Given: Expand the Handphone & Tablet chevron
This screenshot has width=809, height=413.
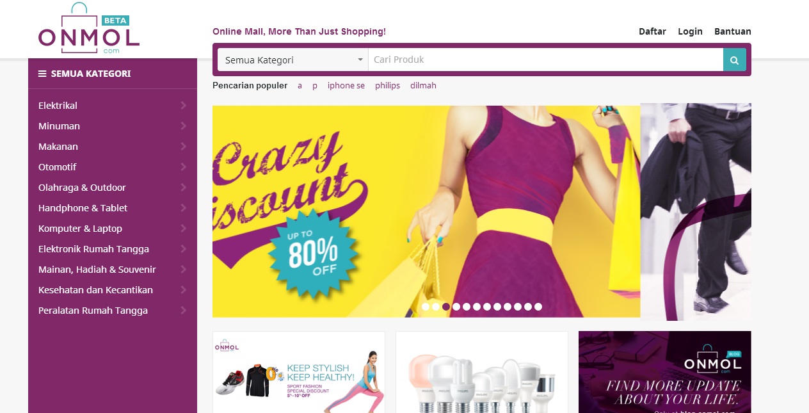Looking at the screenshot, I should click(183, 208).
